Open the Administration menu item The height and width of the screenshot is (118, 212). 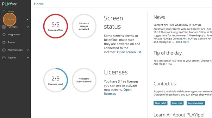coord(15,50)
